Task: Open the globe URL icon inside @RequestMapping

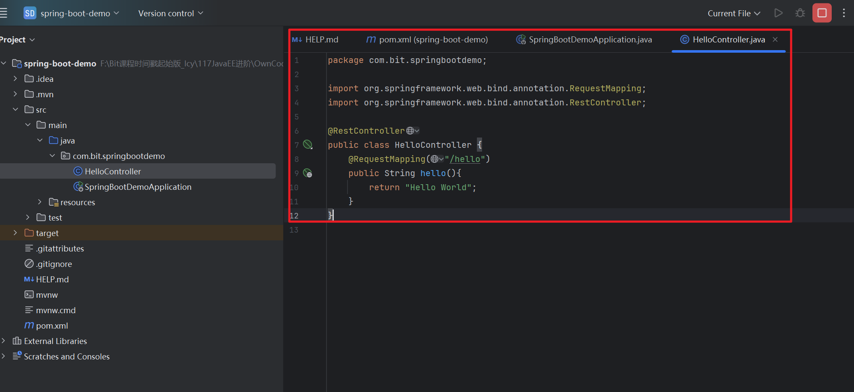Action: 437,159
